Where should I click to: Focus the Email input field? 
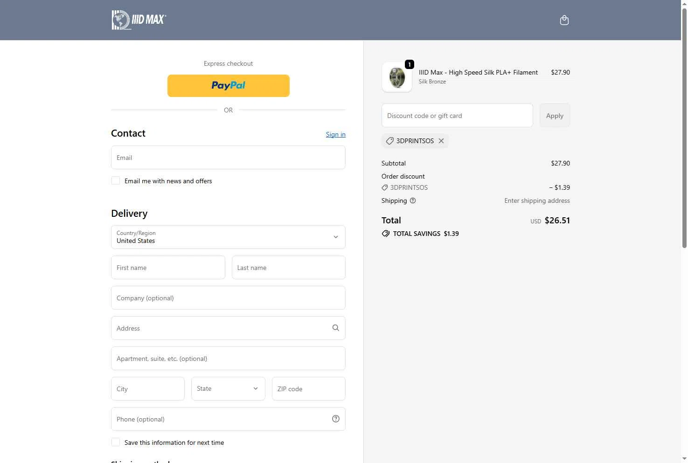tap(228, 157)
